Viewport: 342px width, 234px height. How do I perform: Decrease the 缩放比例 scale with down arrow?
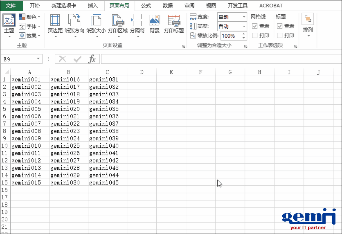click(244, 38)
